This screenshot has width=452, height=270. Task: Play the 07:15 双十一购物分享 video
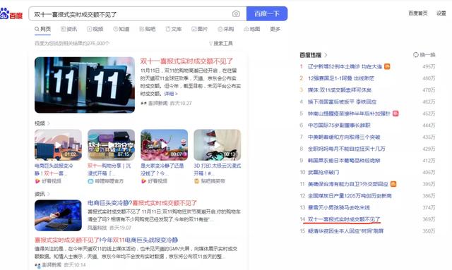(x=112, y=145)
